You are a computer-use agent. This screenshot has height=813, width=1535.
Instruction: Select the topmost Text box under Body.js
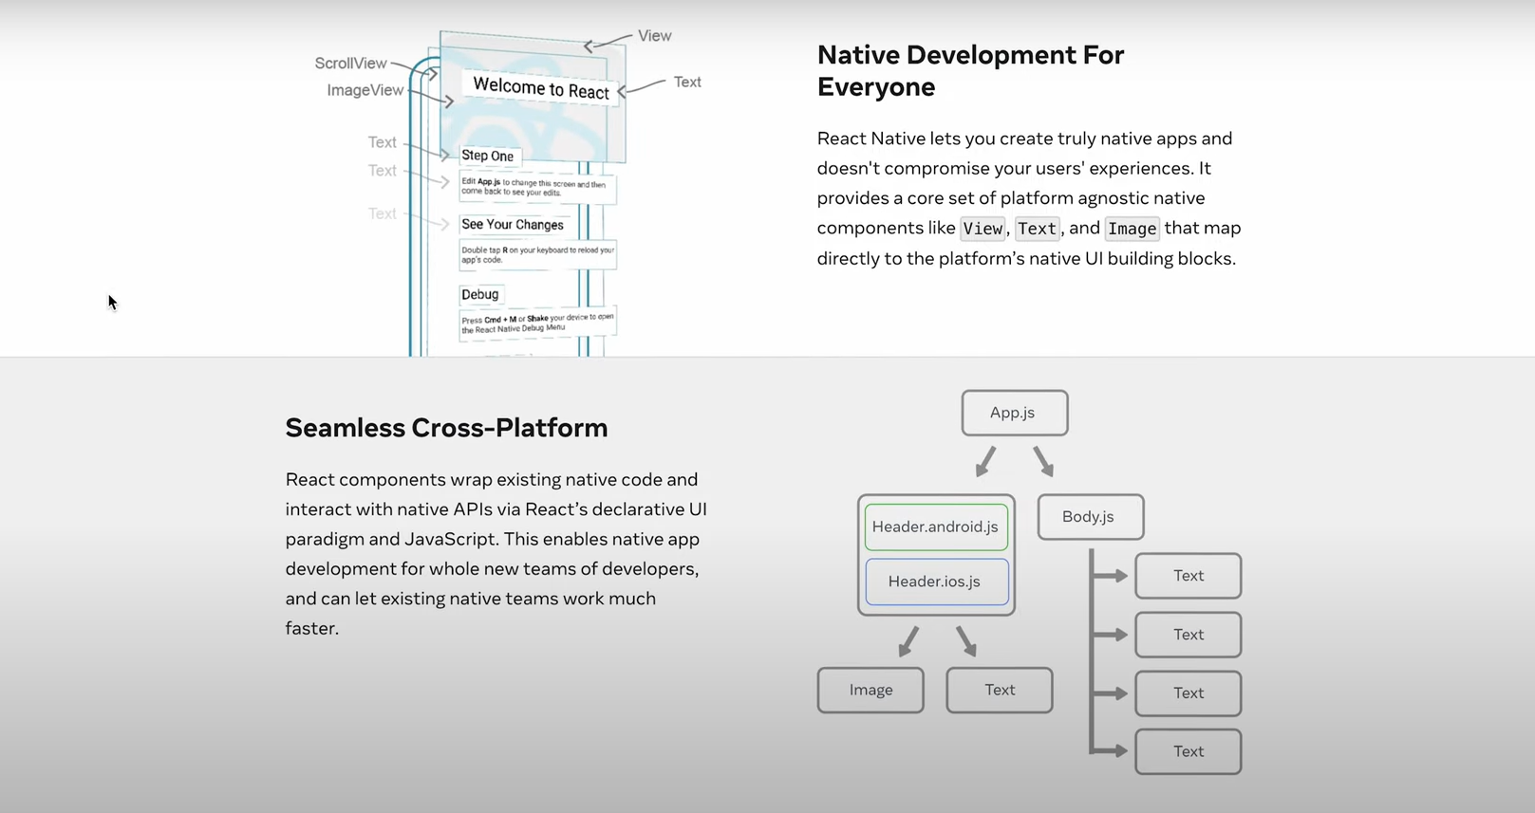[1188, 576]
